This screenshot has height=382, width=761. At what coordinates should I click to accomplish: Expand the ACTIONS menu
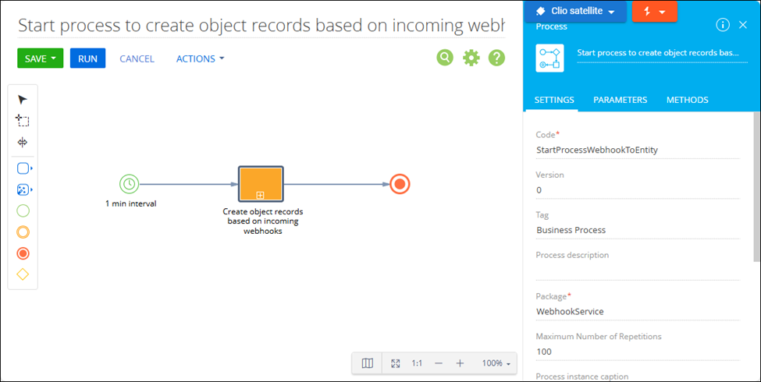tap(200, 58)
